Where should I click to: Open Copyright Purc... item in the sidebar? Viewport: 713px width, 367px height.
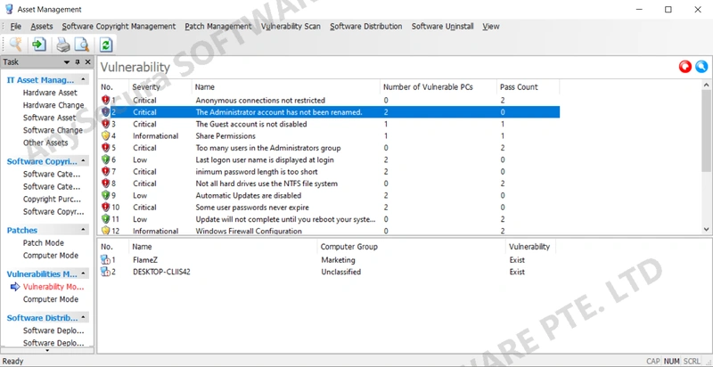point(52,199)
